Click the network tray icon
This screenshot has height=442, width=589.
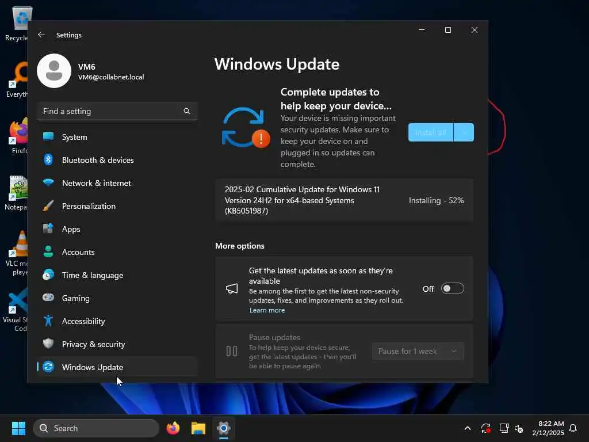(504, 428)
